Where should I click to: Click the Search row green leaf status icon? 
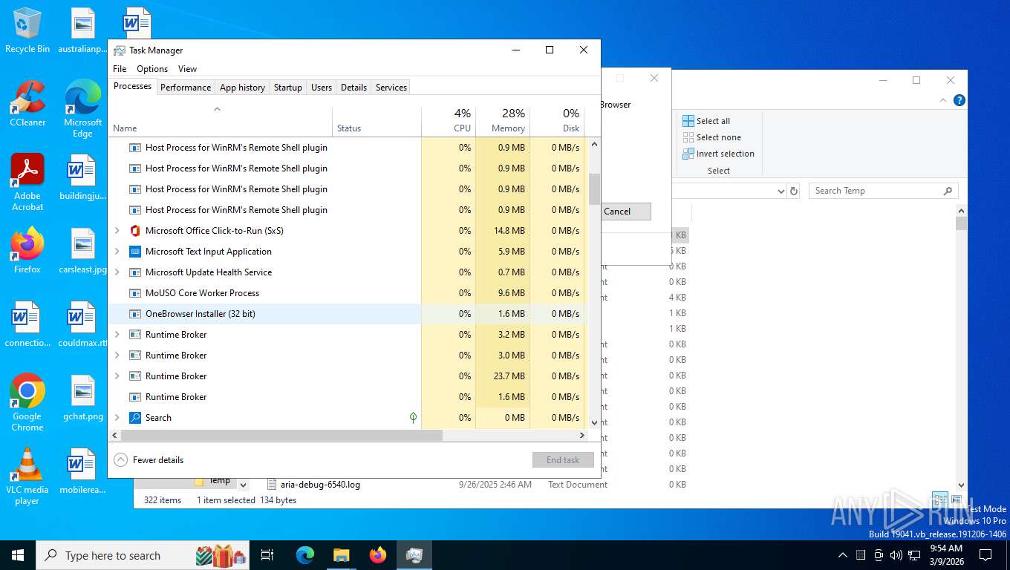(x=414, y=418)
